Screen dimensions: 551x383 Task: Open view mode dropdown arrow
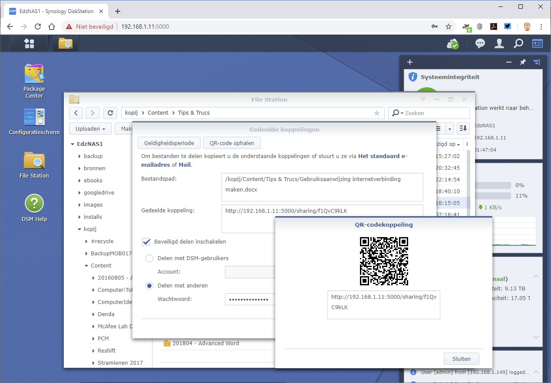[x=450, y=129]
